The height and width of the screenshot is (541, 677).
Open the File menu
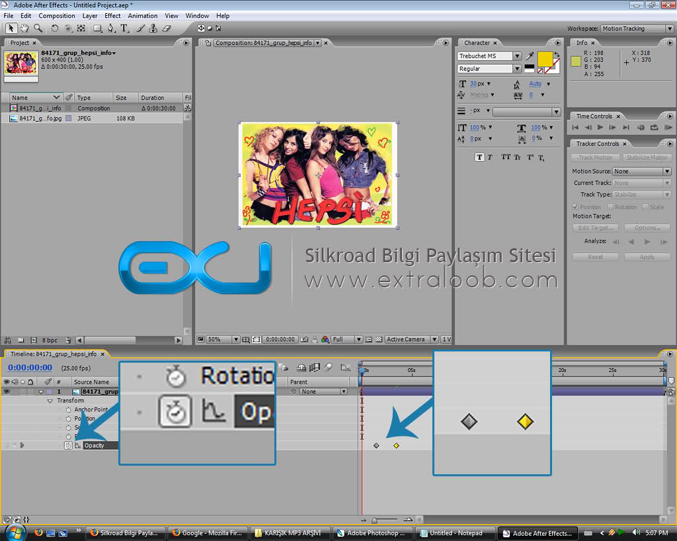click(x=8, y=16)
